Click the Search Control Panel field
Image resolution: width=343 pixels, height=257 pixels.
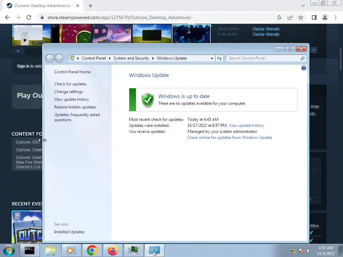264,58
